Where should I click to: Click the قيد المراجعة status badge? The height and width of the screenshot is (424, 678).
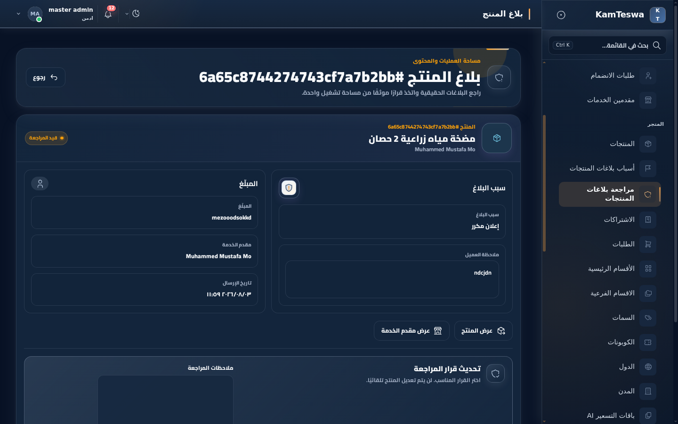click(46, 138)
